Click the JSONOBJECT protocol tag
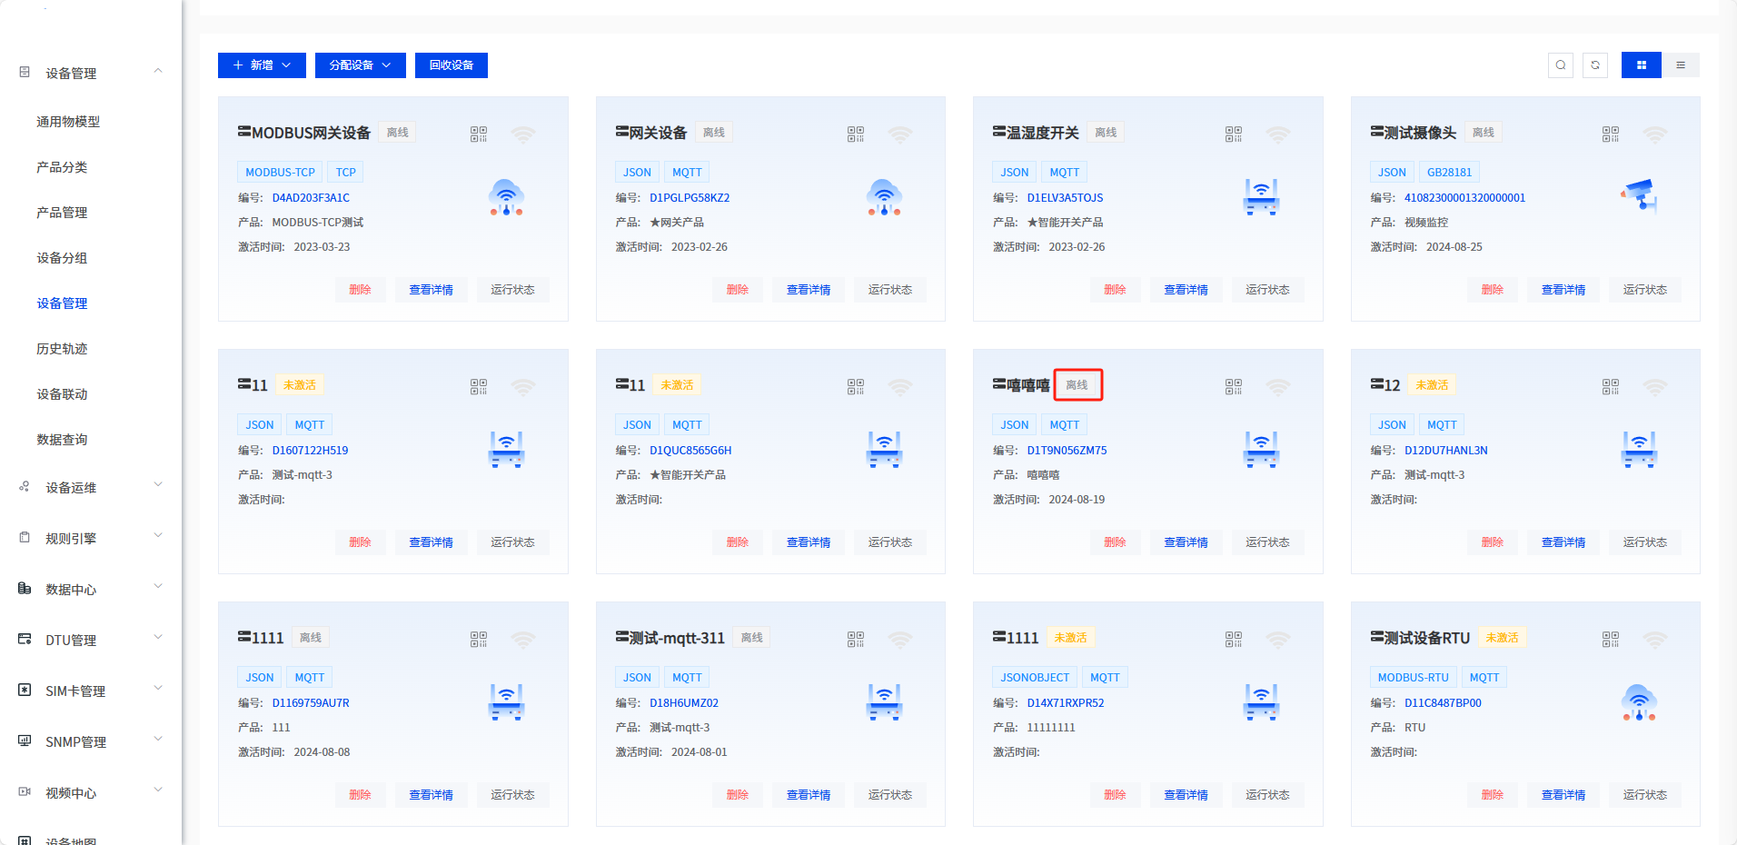The width and height of the screenshot is (1737, 845). pos(1035,678)
